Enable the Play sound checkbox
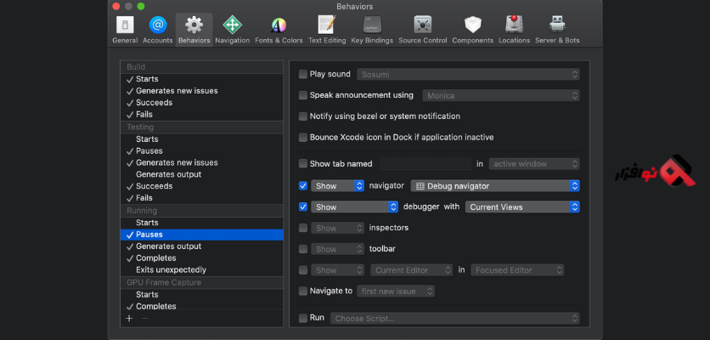Screen dimensions: 710x340 (x=303, y=74)
